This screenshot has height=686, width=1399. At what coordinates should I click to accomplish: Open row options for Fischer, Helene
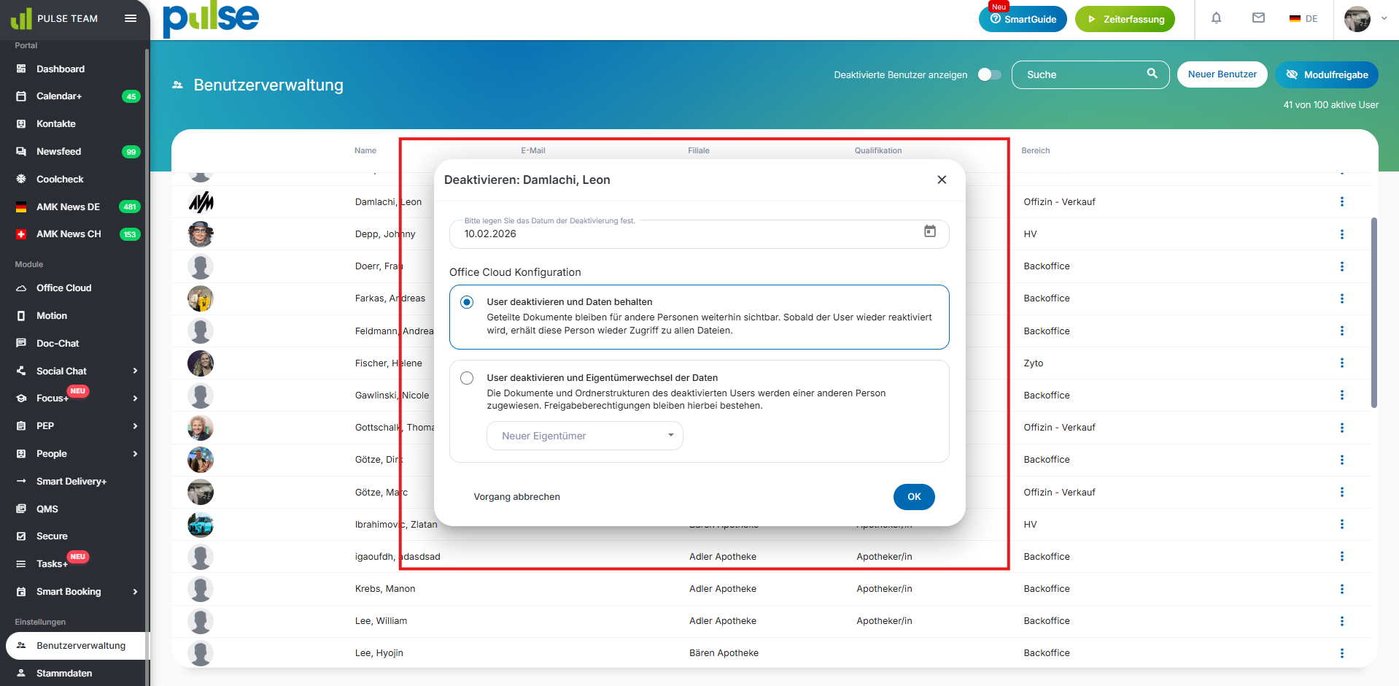point(1342,363)
